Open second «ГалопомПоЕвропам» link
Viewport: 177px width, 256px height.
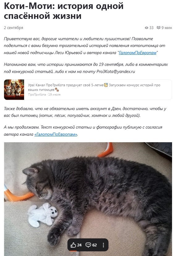pyautogui.click(x=56, y=134)
